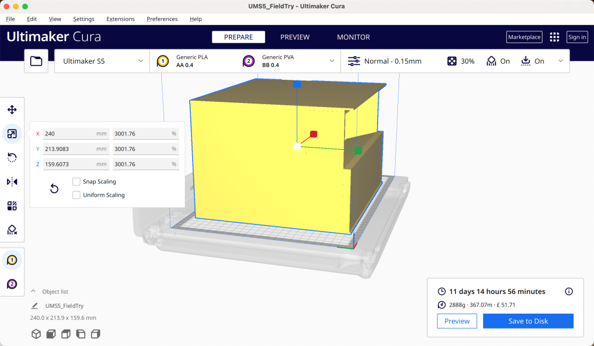Click the infill 30% icon
This screenshot has height=346, width=594.
click(x=452, y=61)
